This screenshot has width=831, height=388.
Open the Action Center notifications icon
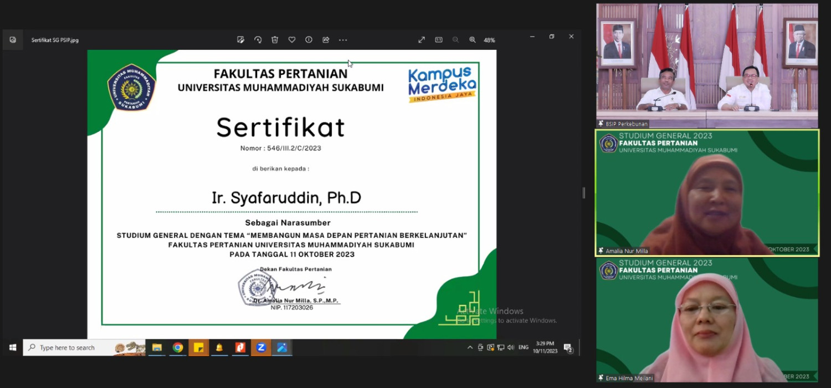click(x=568, y=348)
